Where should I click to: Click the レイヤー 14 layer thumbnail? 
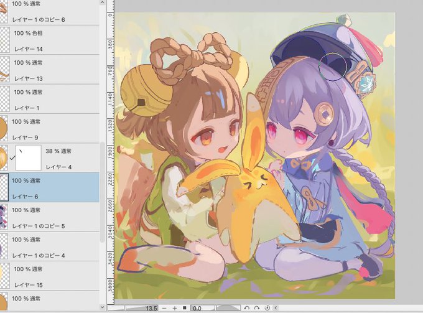pos(4,40)
